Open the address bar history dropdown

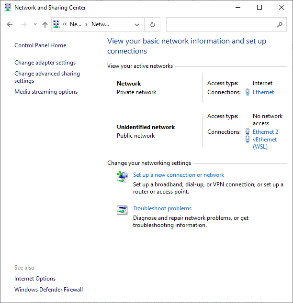click(137, 24)
